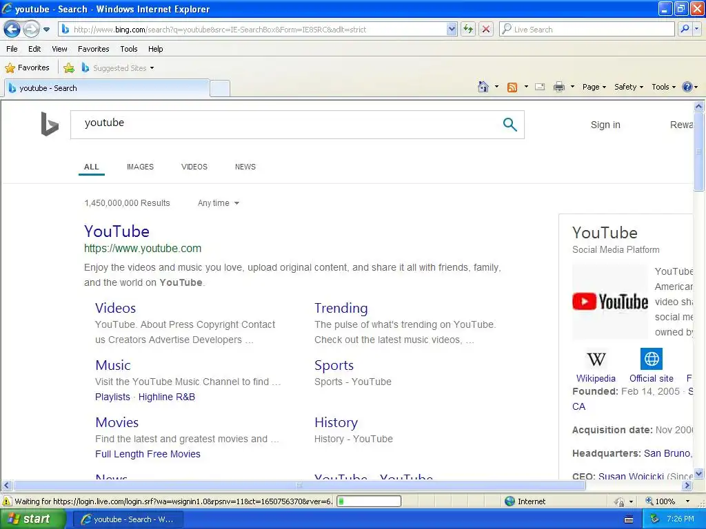Stop loading with the red X icon

[x=486, y=30]
